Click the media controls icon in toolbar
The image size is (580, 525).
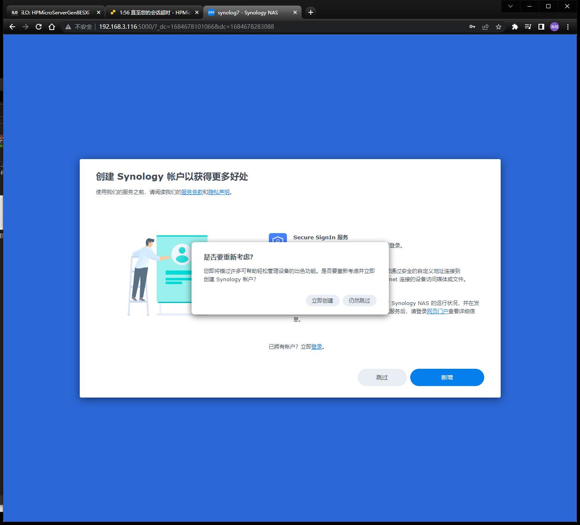click(529, 26)
